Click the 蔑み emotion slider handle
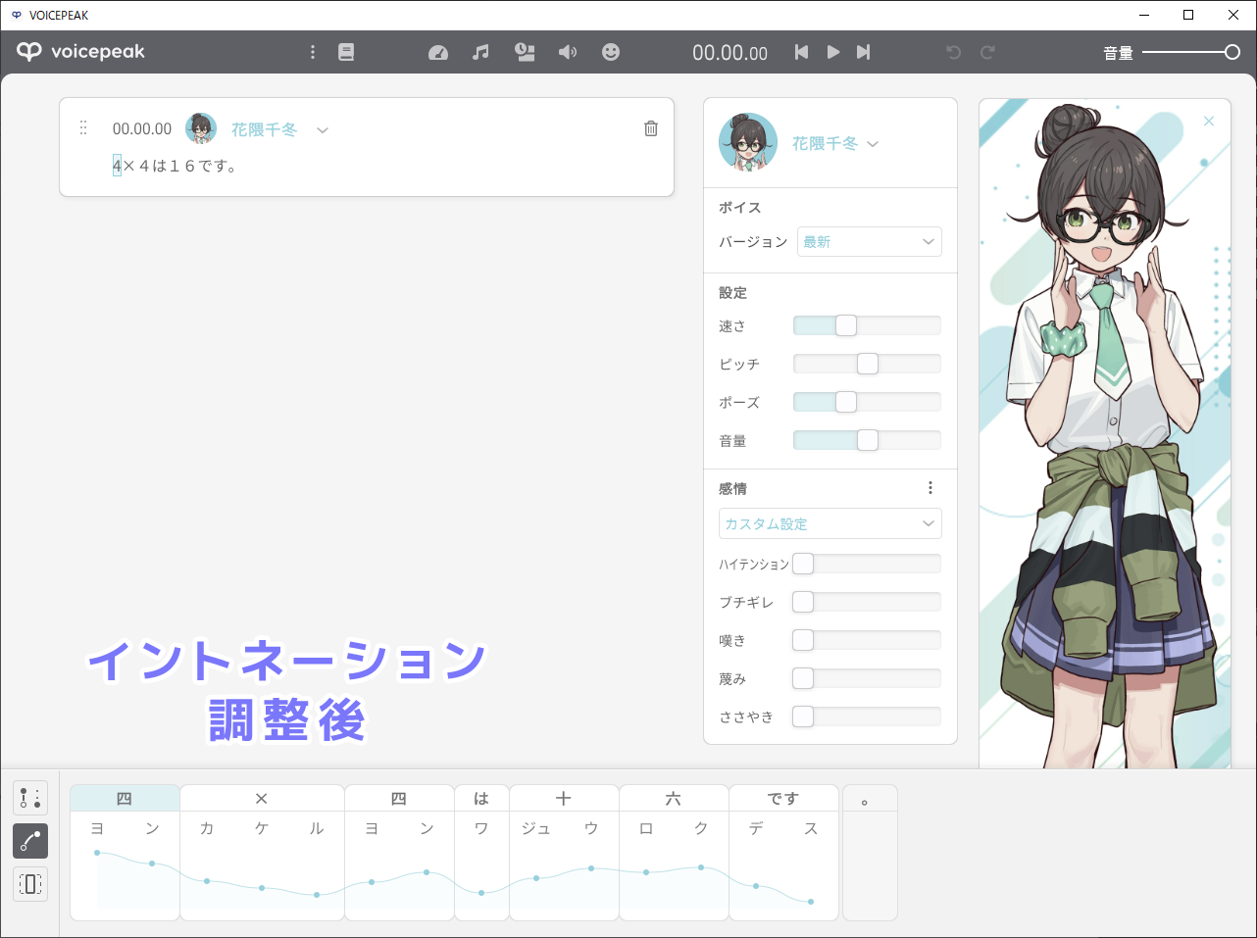 [803, 678]
